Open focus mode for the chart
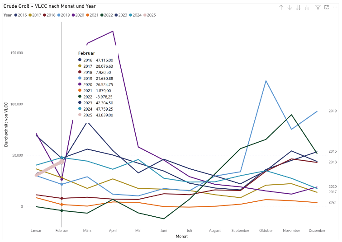The height and width of the screenshot is (242, 342). 326,7
